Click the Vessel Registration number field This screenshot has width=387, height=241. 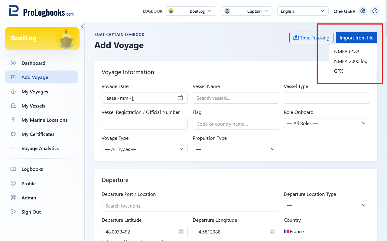(145, 124)
